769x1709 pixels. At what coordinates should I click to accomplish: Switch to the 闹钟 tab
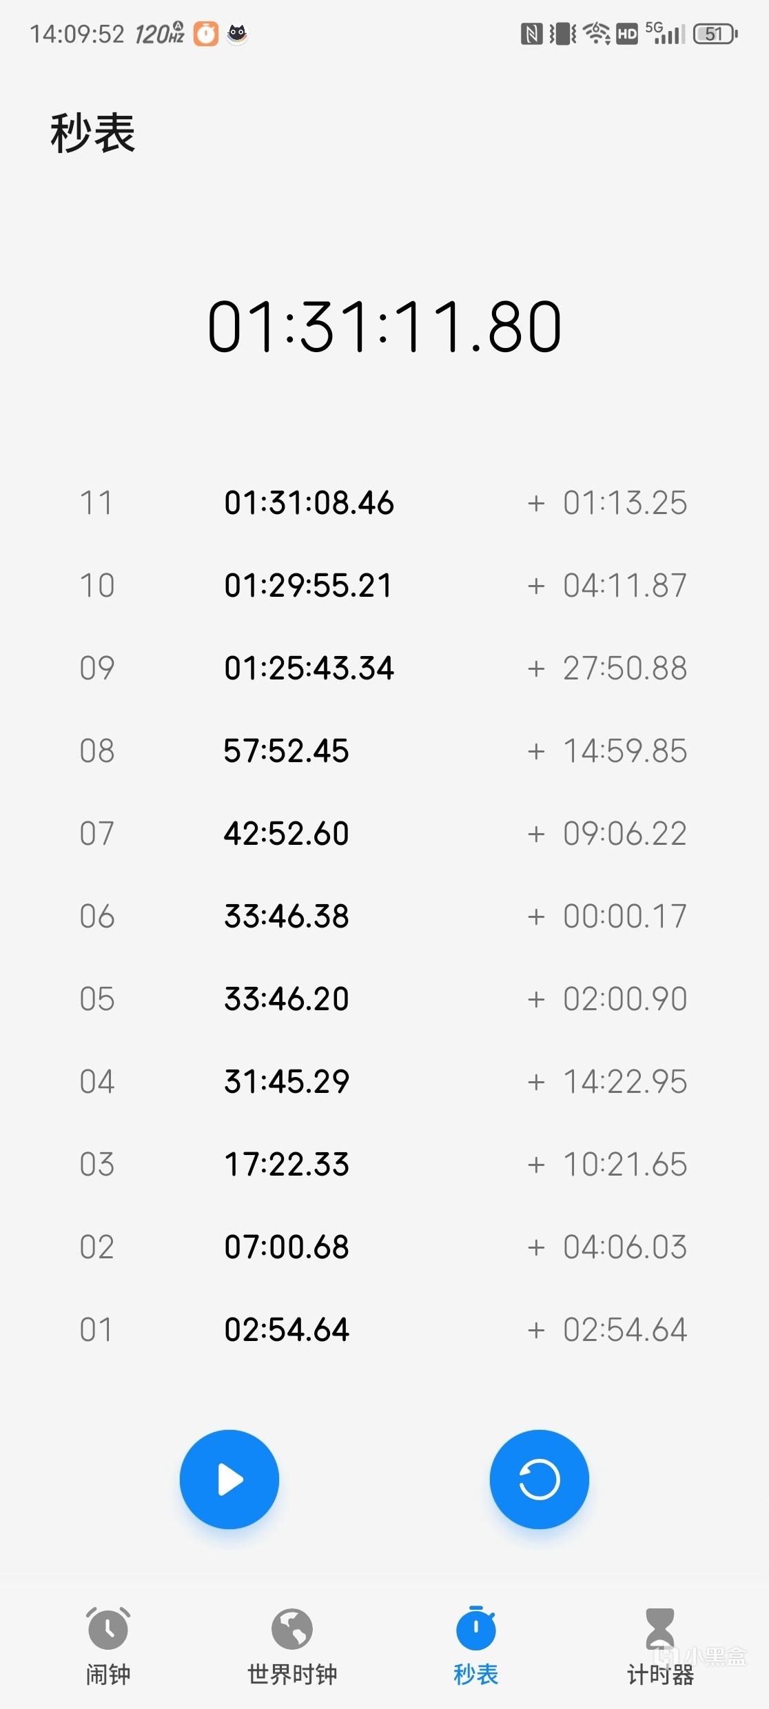108,1674
